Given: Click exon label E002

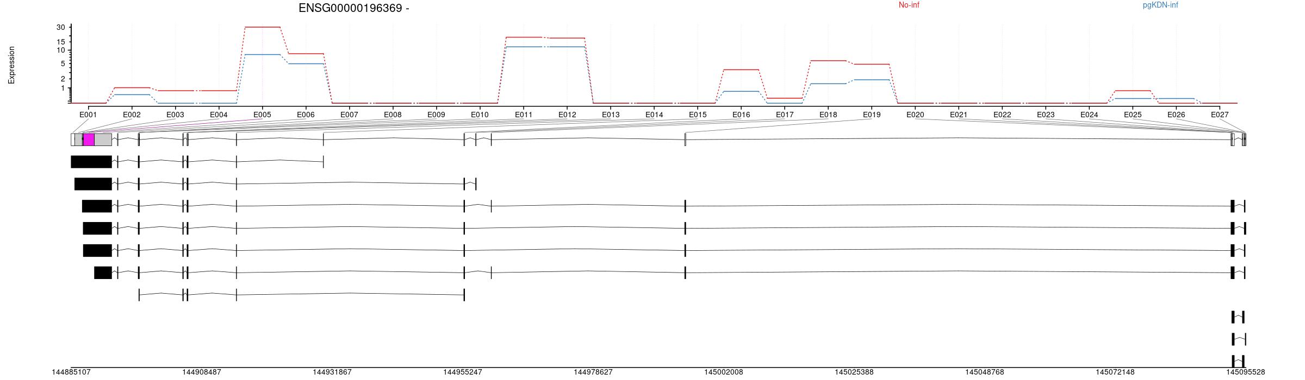Looking at the screenshot, I should (x=132, y=115).
